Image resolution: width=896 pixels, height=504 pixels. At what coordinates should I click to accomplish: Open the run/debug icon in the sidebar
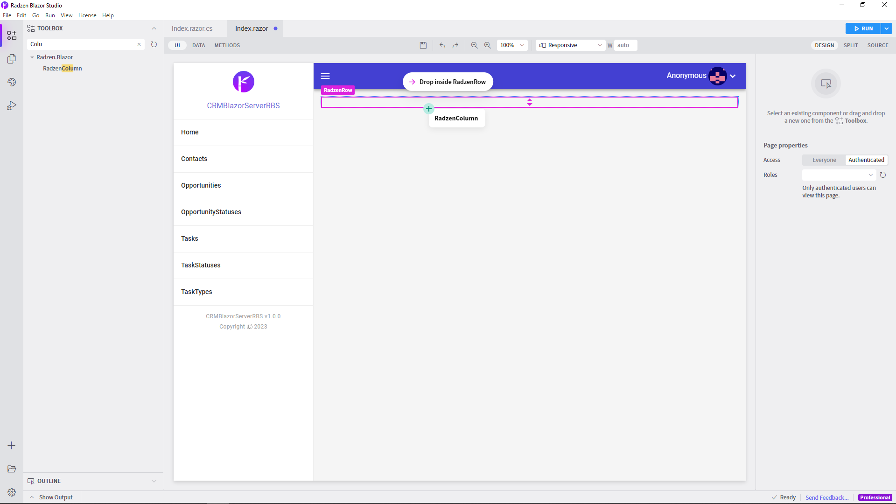[x=12, y=105]
